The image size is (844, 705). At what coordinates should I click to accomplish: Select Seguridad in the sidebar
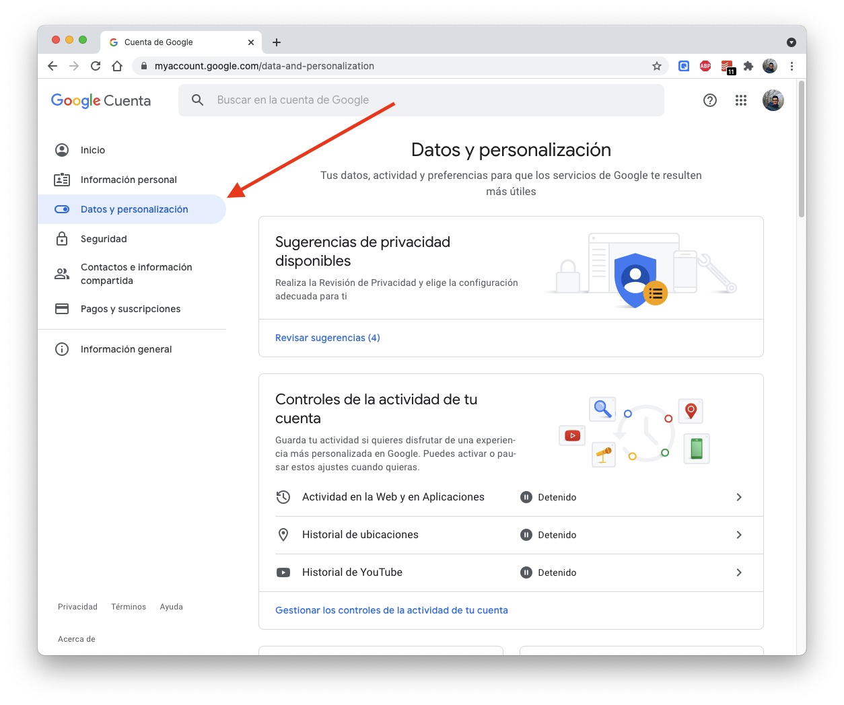[104, 239]
